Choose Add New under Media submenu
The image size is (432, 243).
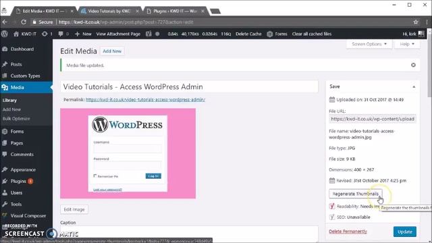pos(11,109)
